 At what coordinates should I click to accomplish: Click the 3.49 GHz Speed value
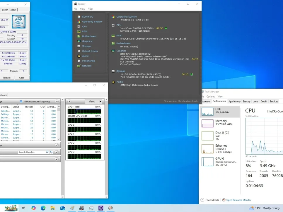pos(267,166)
